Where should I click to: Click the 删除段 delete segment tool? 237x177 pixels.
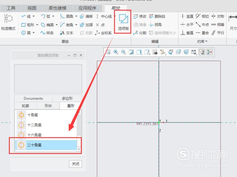[157, 16]
